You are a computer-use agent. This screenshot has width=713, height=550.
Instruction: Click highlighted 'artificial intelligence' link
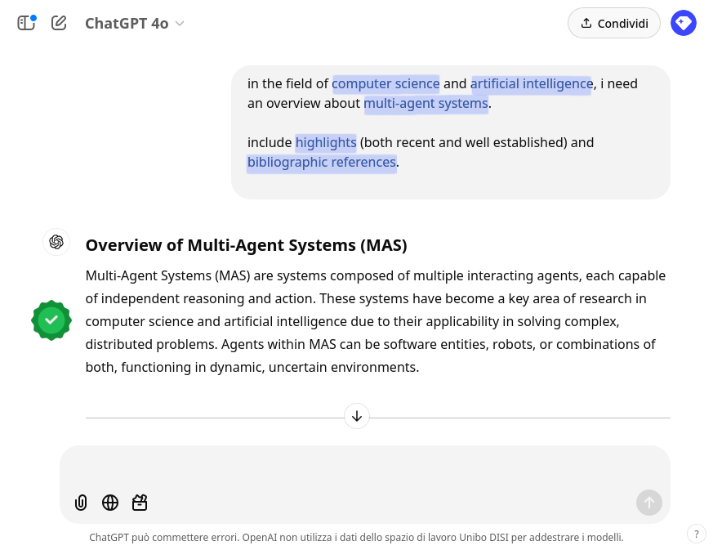point(532,83)
